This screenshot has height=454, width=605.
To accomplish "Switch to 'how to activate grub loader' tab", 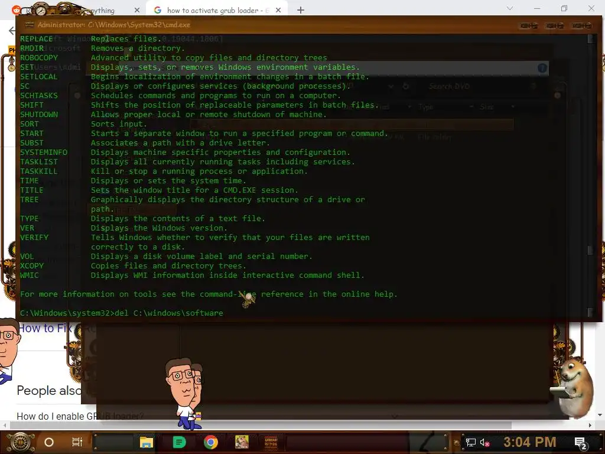I will coord(217,11).
